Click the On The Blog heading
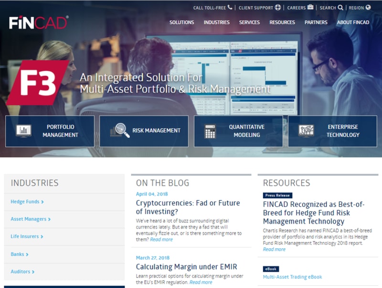 click(162, 183)
